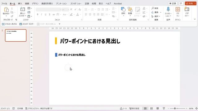Viewport: 198px width, 111px height.
Task: Open the slide Section dropdown icon
Action: (x=30, y=16)
